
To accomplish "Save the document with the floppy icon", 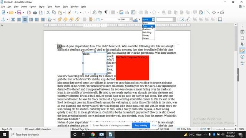I will [19, 13].
